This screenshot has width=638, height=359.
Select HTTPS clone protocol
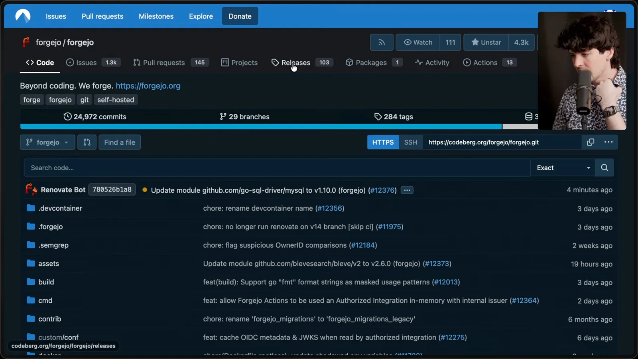click(x=383, y=142)
